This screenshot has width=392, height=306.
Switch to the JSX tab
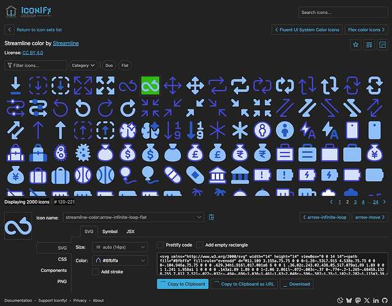point(130,231)
